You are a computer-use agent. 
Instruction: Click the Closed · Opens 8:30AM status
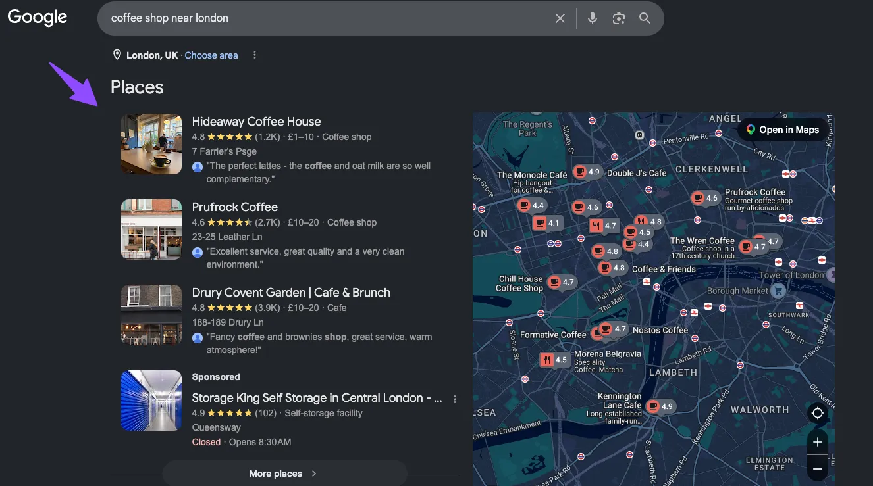click(242, 442)
